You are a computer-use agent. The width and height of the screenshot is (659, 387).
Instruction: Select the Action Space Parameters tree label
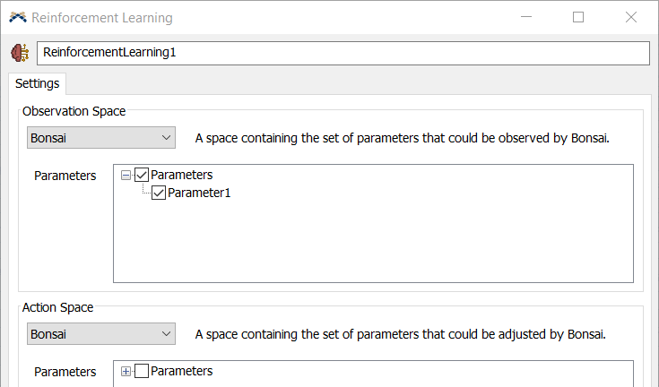click(x=181, y=371)
